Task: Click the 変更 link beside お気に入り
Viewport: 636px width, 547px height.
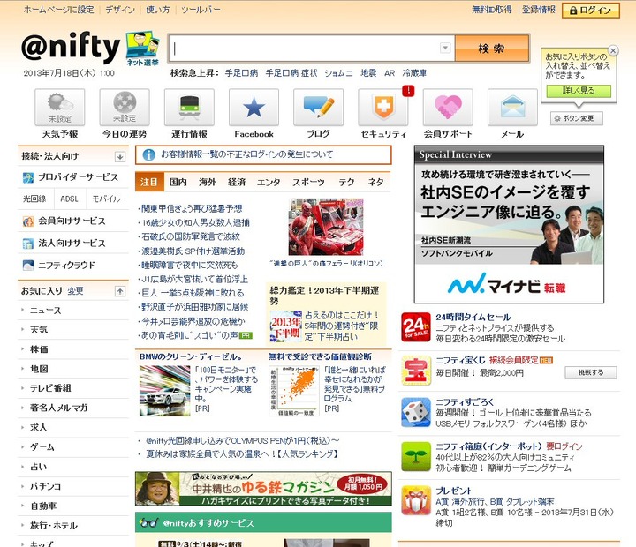Action: coord(75,291)
